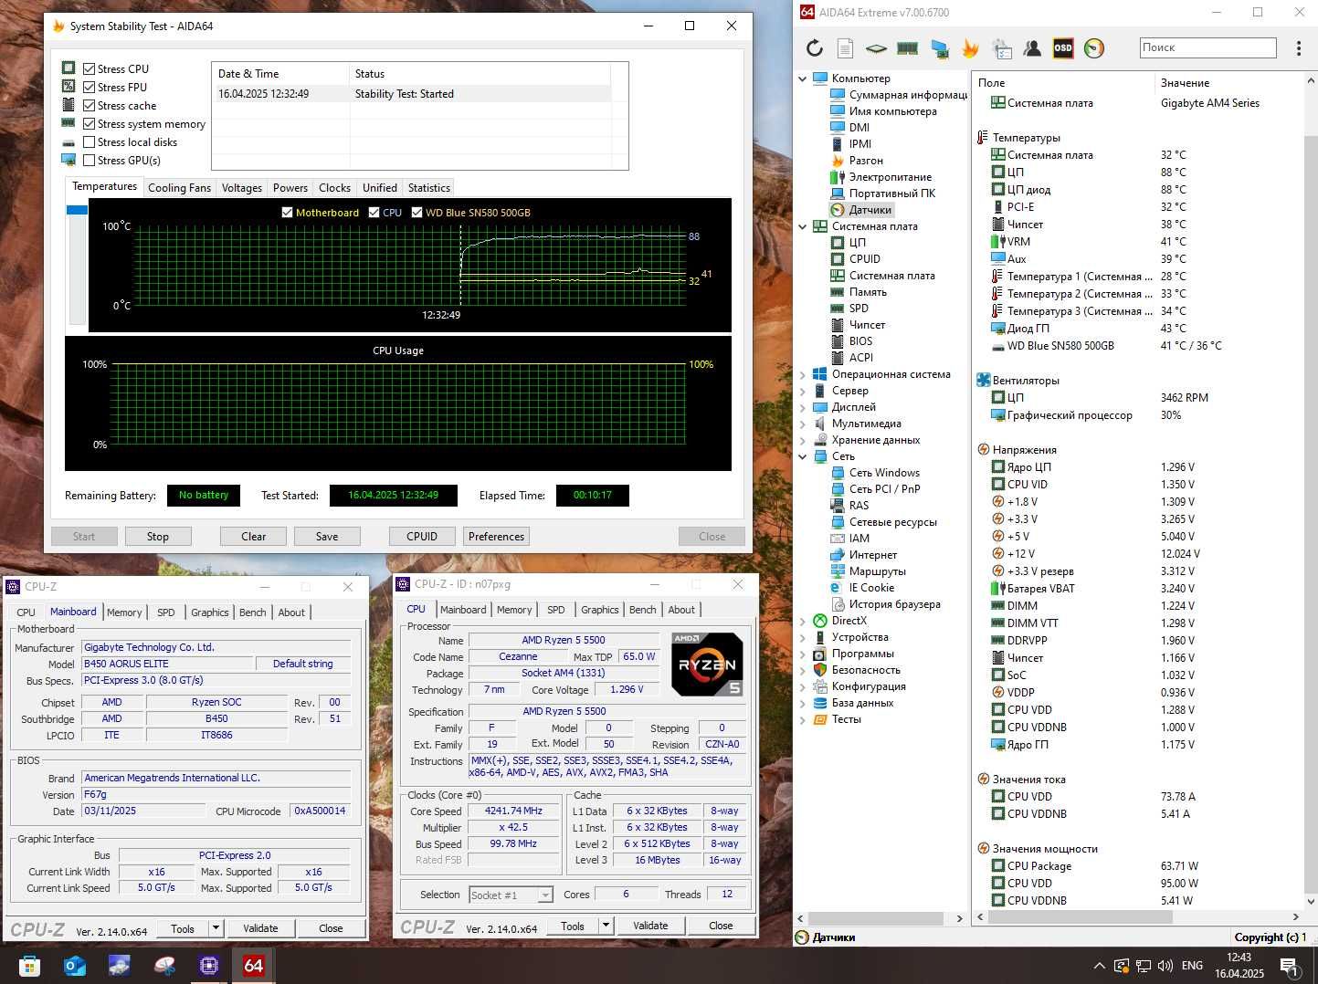The height and width of the screenshot is (984, 1318).
Task: Uncheck Stress system memory checkbox
Action: 89,124
